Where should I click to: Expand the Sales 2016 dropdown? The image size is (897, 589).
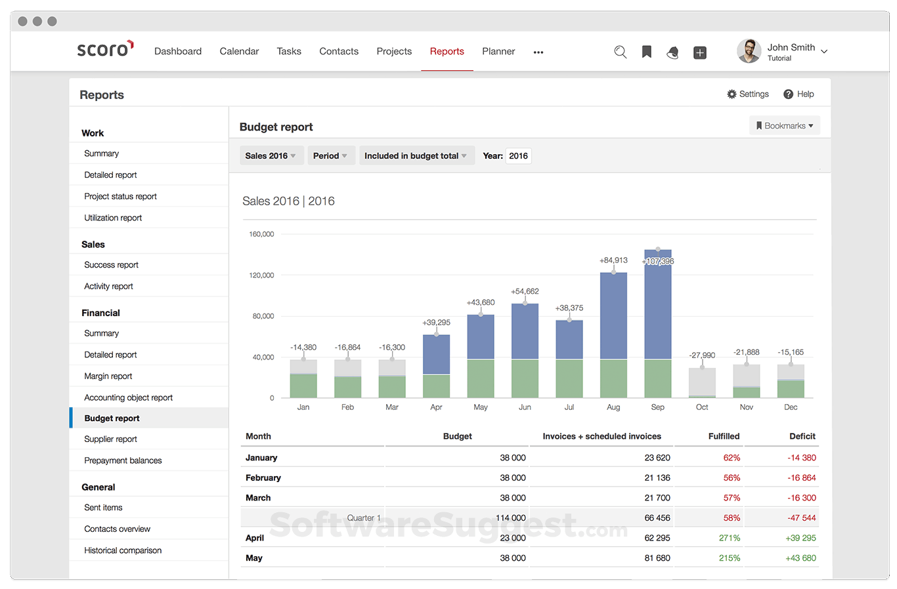click(271, 156)
